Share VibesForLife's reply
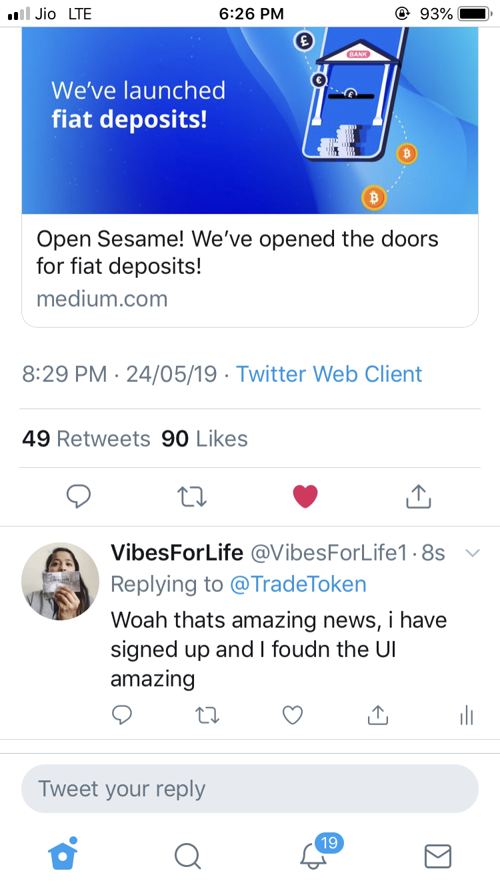Screen dimensions: 500x889 tap(378, 715)
